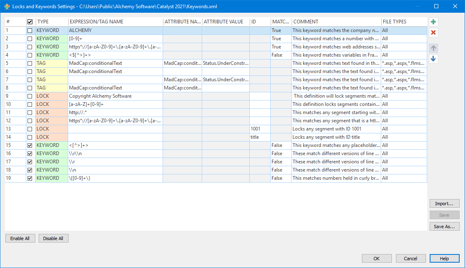Click the ATTRIBUTE VALUE column header
This screenshot has width=465, height=268.
pos(226,22)
